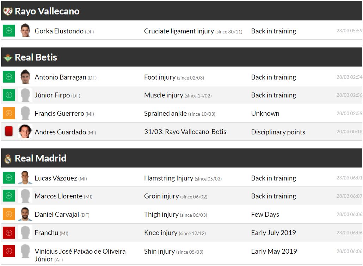Click the Rayo Vallecano-Betis match text
The height and width of the screenshot is (266, 363).
185,132
